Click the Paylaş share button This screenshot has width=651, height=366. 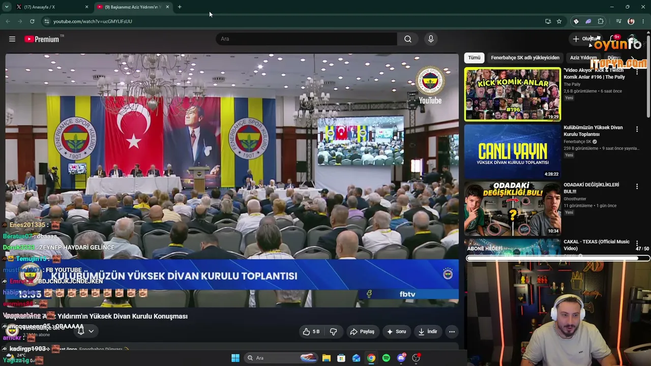coord(362,331)
